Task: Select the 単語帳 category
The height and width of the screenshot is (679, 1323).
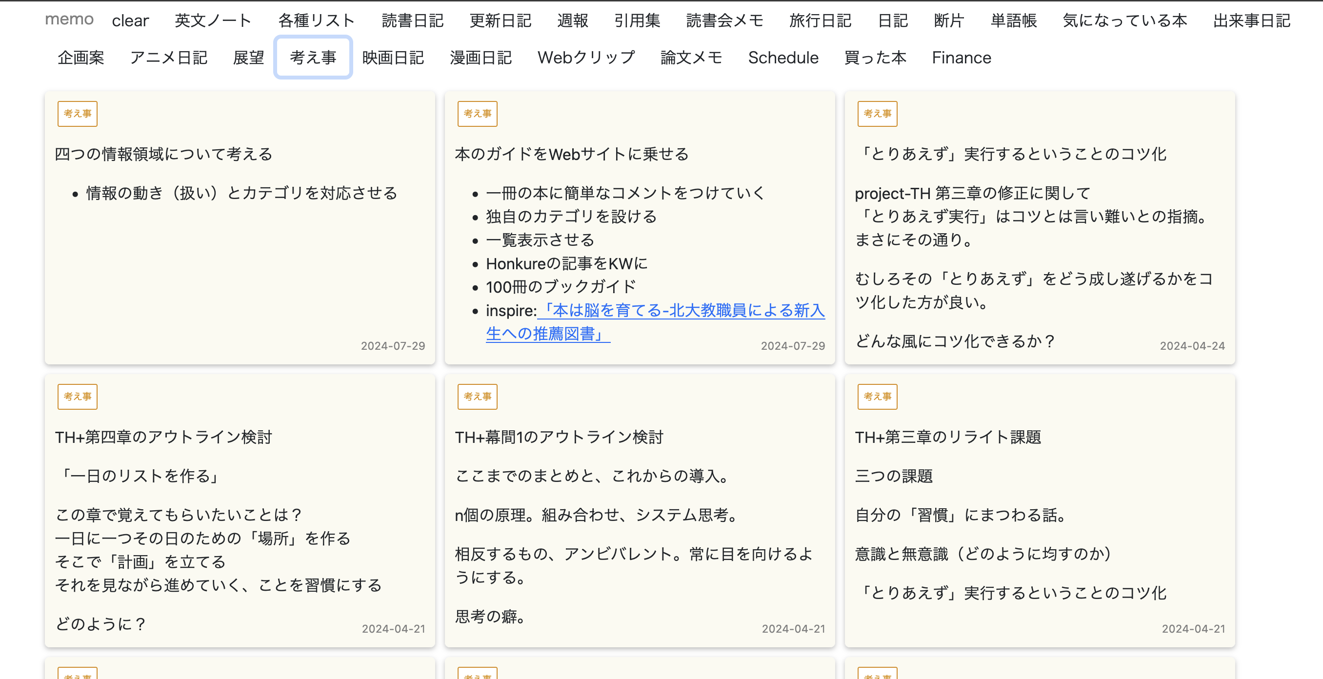Action: coord(1013,20)
